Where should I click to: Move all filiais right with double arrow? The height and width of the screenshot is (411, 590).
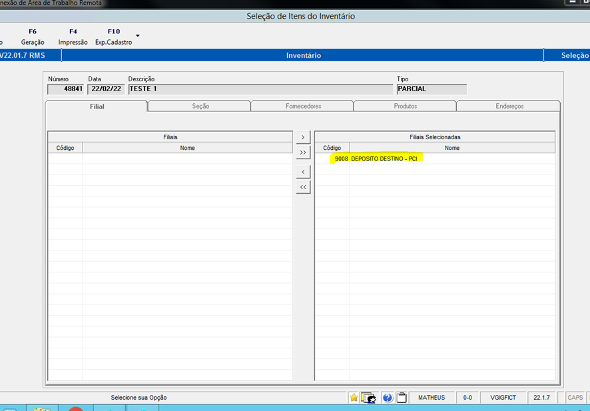[x=303, y=153]
